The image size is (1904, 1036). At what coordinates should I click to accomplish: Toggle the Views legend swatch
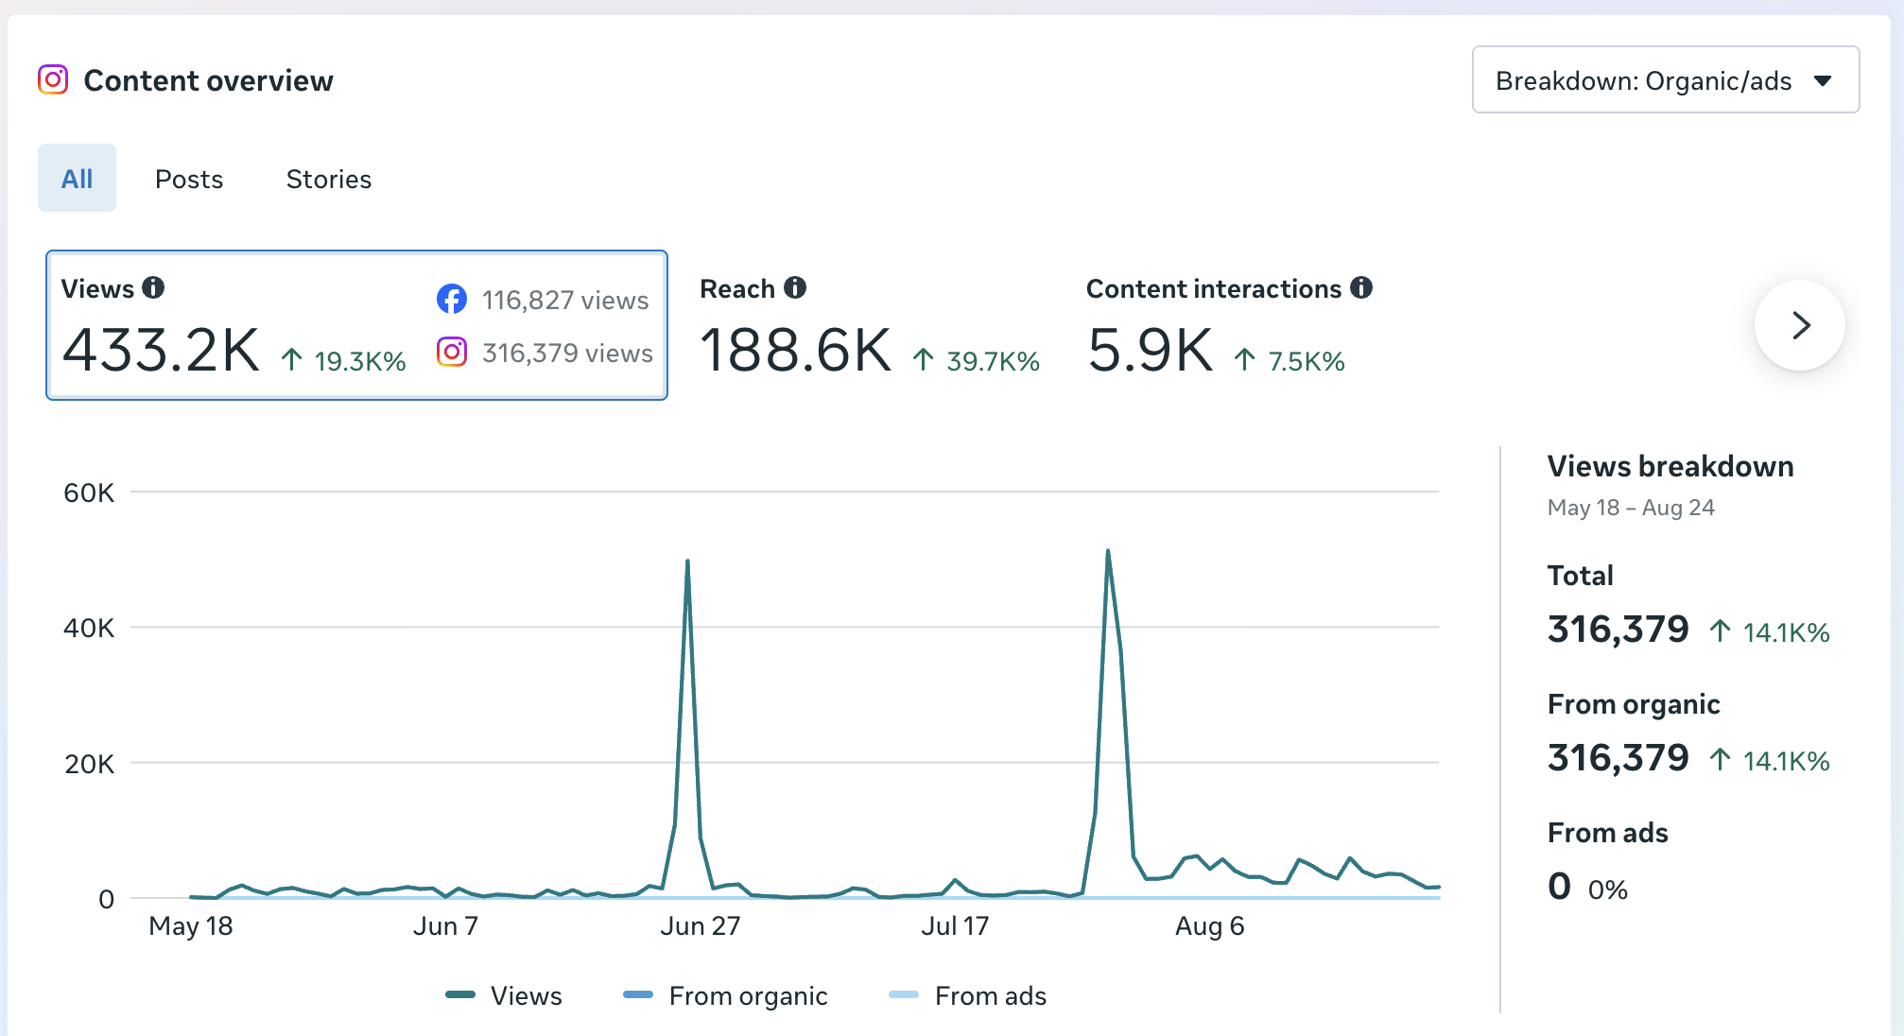[460, 994]
